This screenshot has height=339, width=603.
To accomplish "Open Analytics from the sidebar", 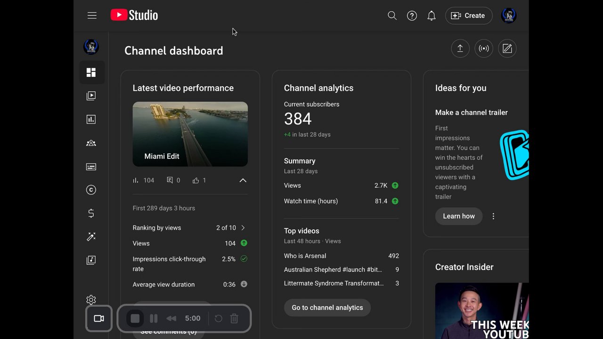I will coord(91,120).
